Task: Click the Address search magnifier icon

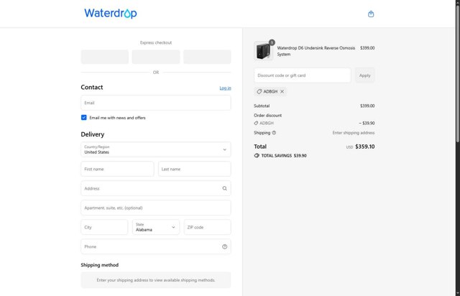Action: [x=224, y=188]
